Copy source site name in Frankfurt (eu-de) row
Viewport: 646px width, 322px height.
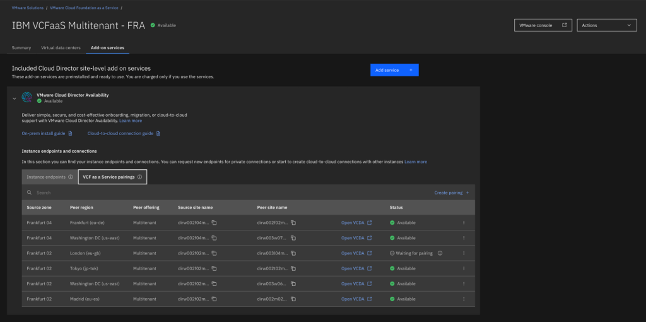(x=214, y=223)
